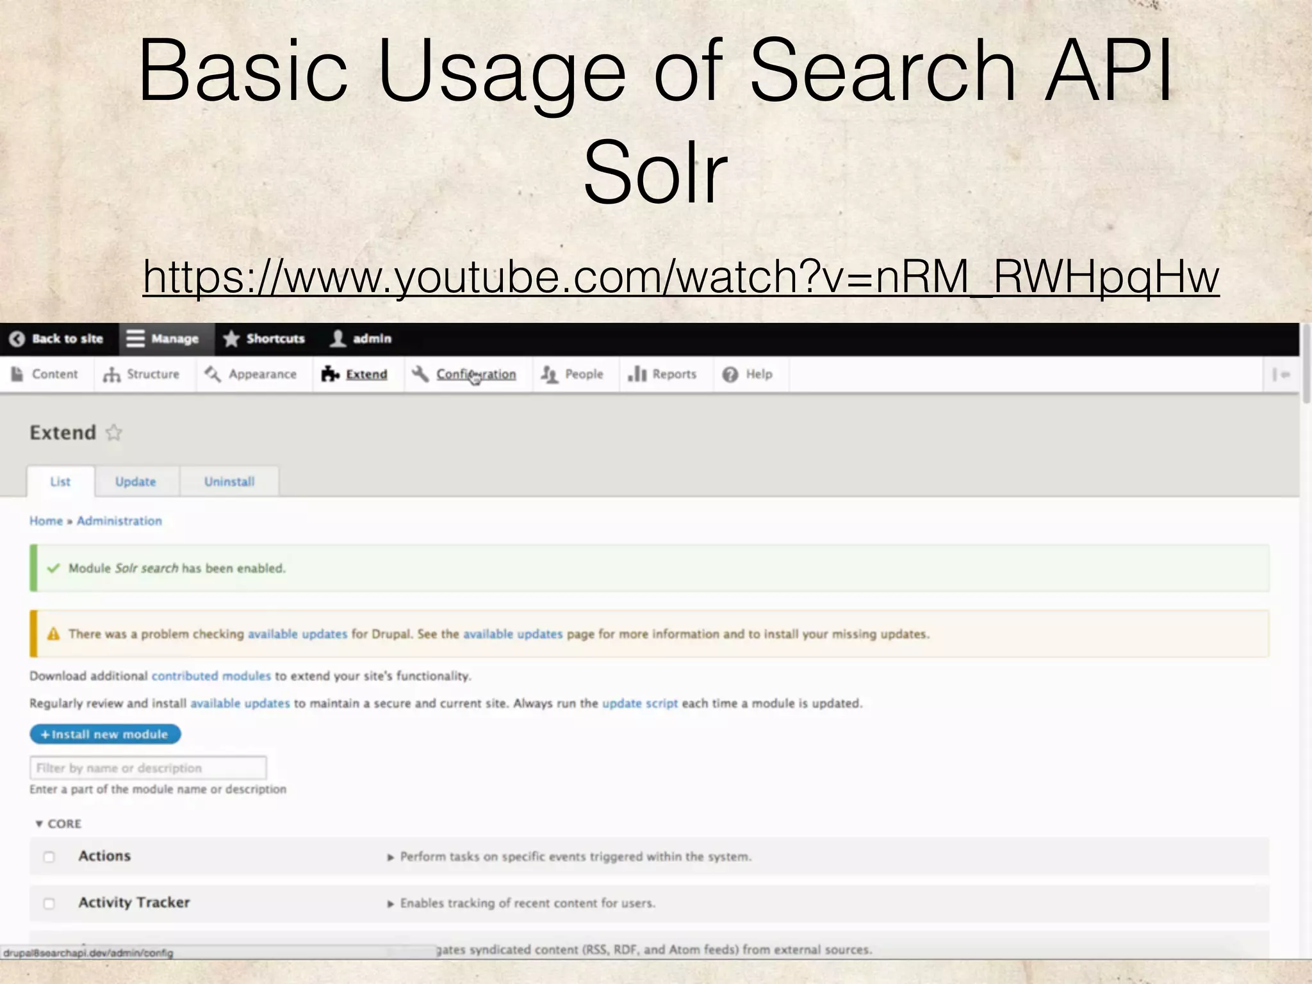Click the warning triangle icon
Viewport: 1312px width, 984px height.
pos(54,634)
